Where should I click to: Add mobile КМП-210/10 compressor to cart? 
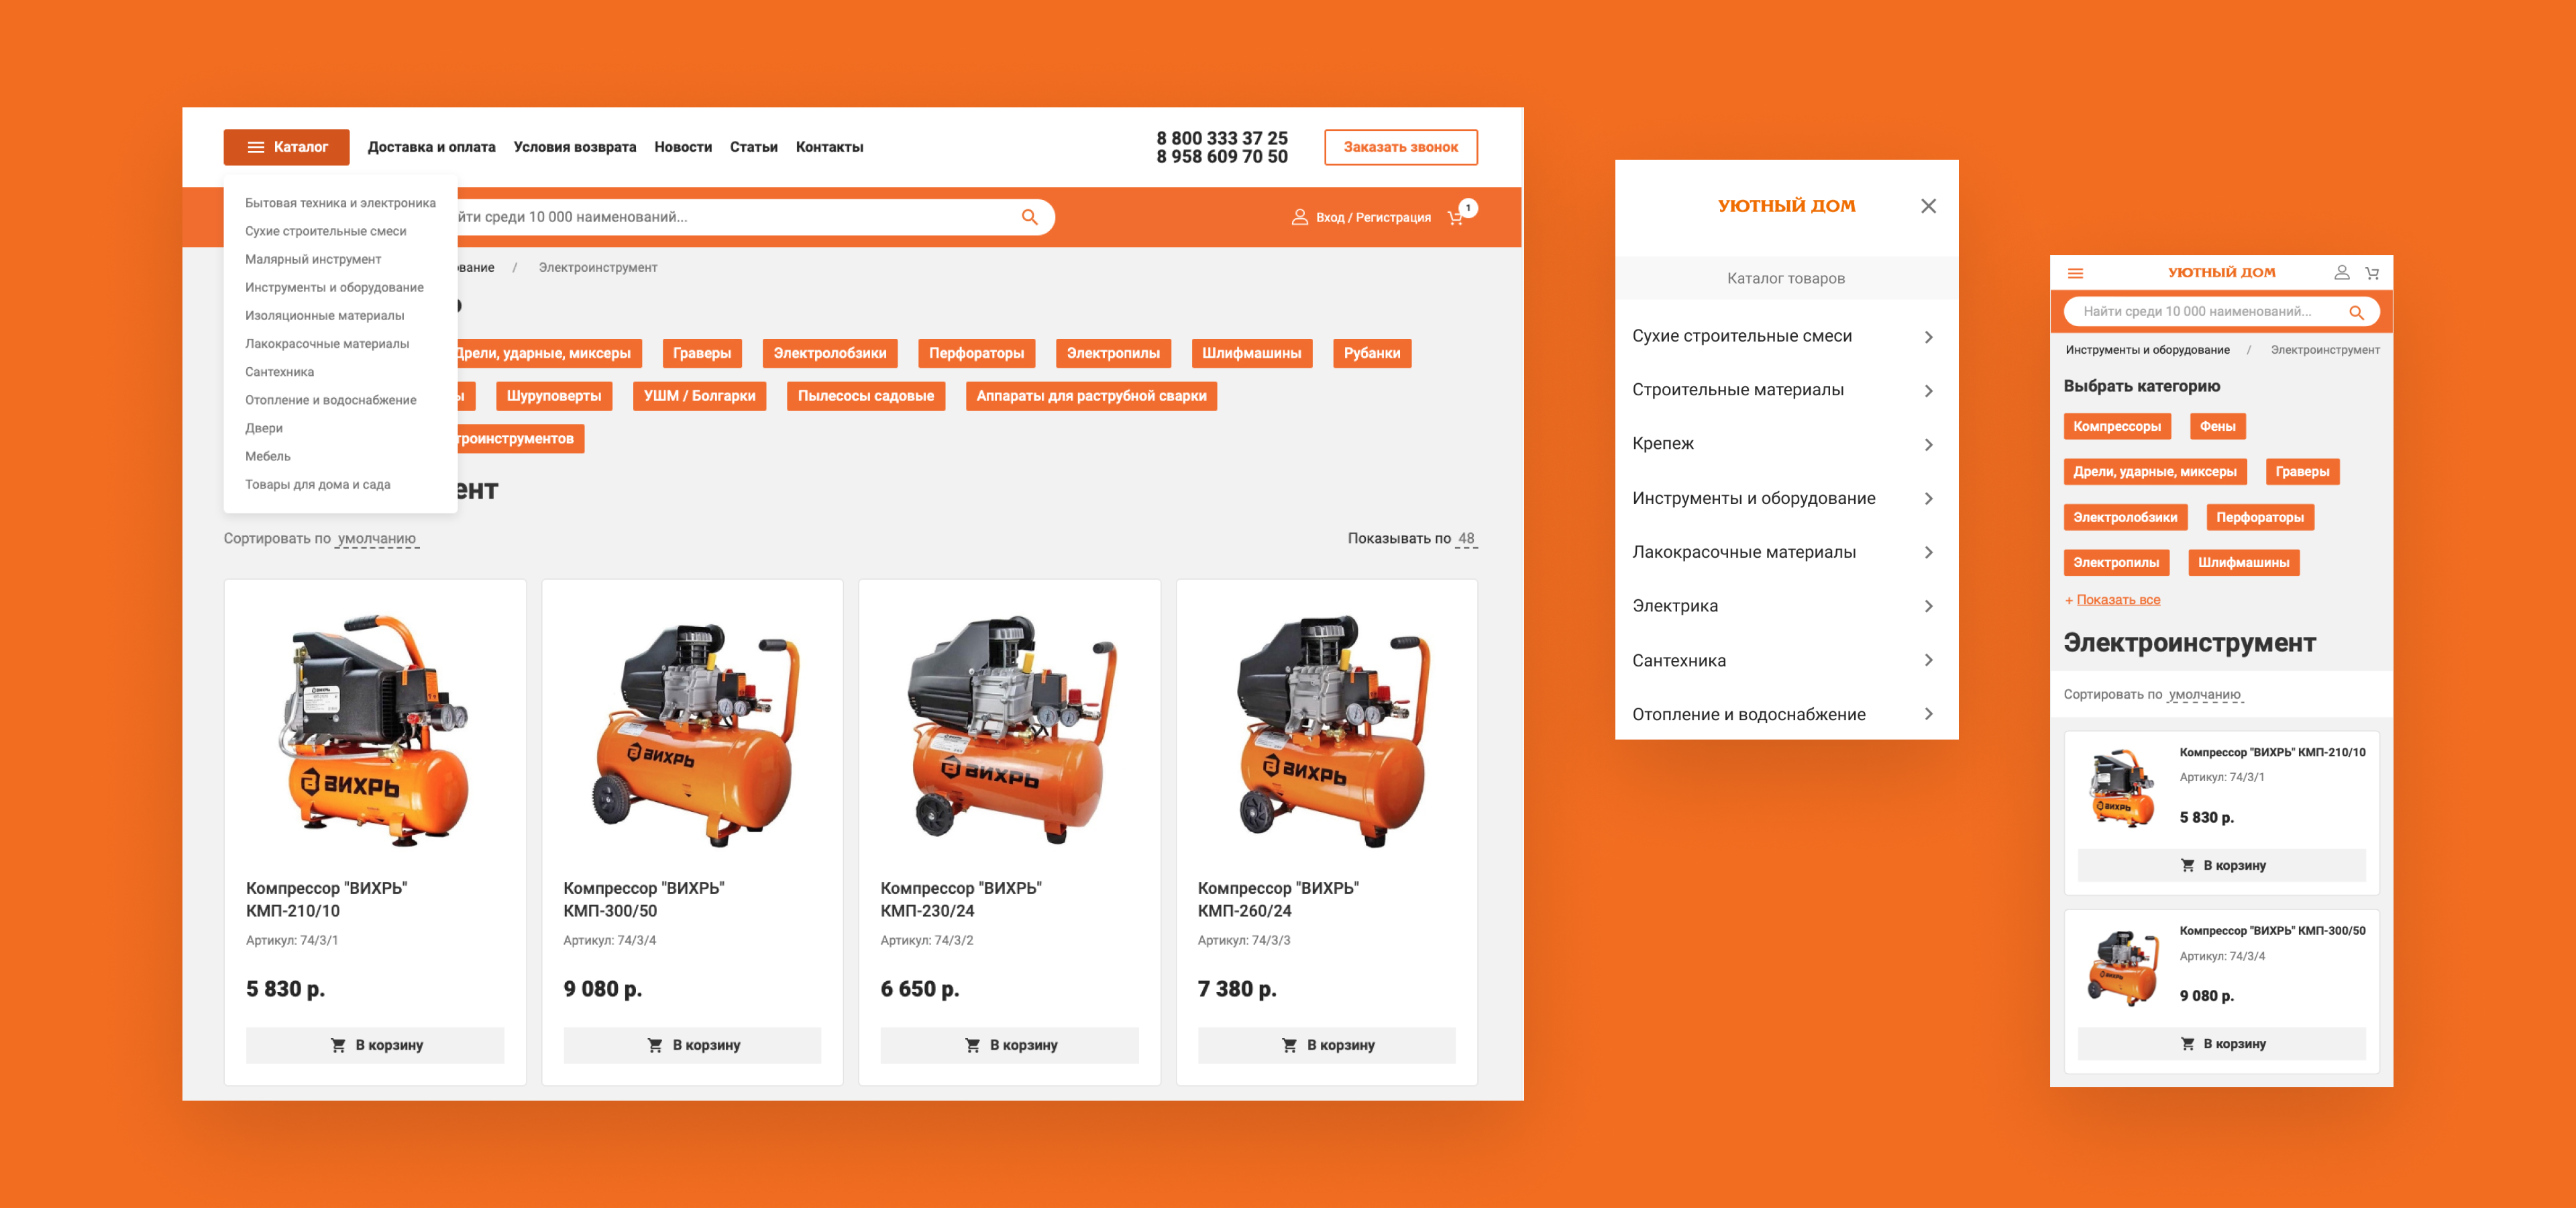(2221, 866)
